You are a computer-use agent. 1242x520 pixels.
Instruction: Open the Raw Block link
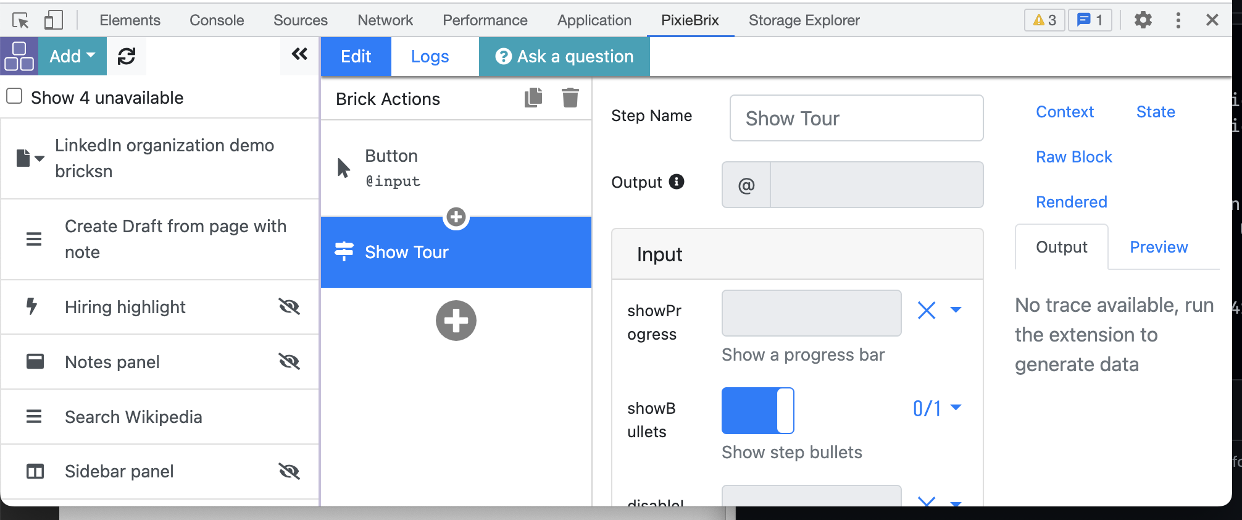1073,157
